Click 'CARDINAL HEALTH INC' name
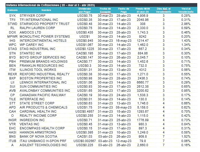 pyautogui.click(x=38, y=112)
